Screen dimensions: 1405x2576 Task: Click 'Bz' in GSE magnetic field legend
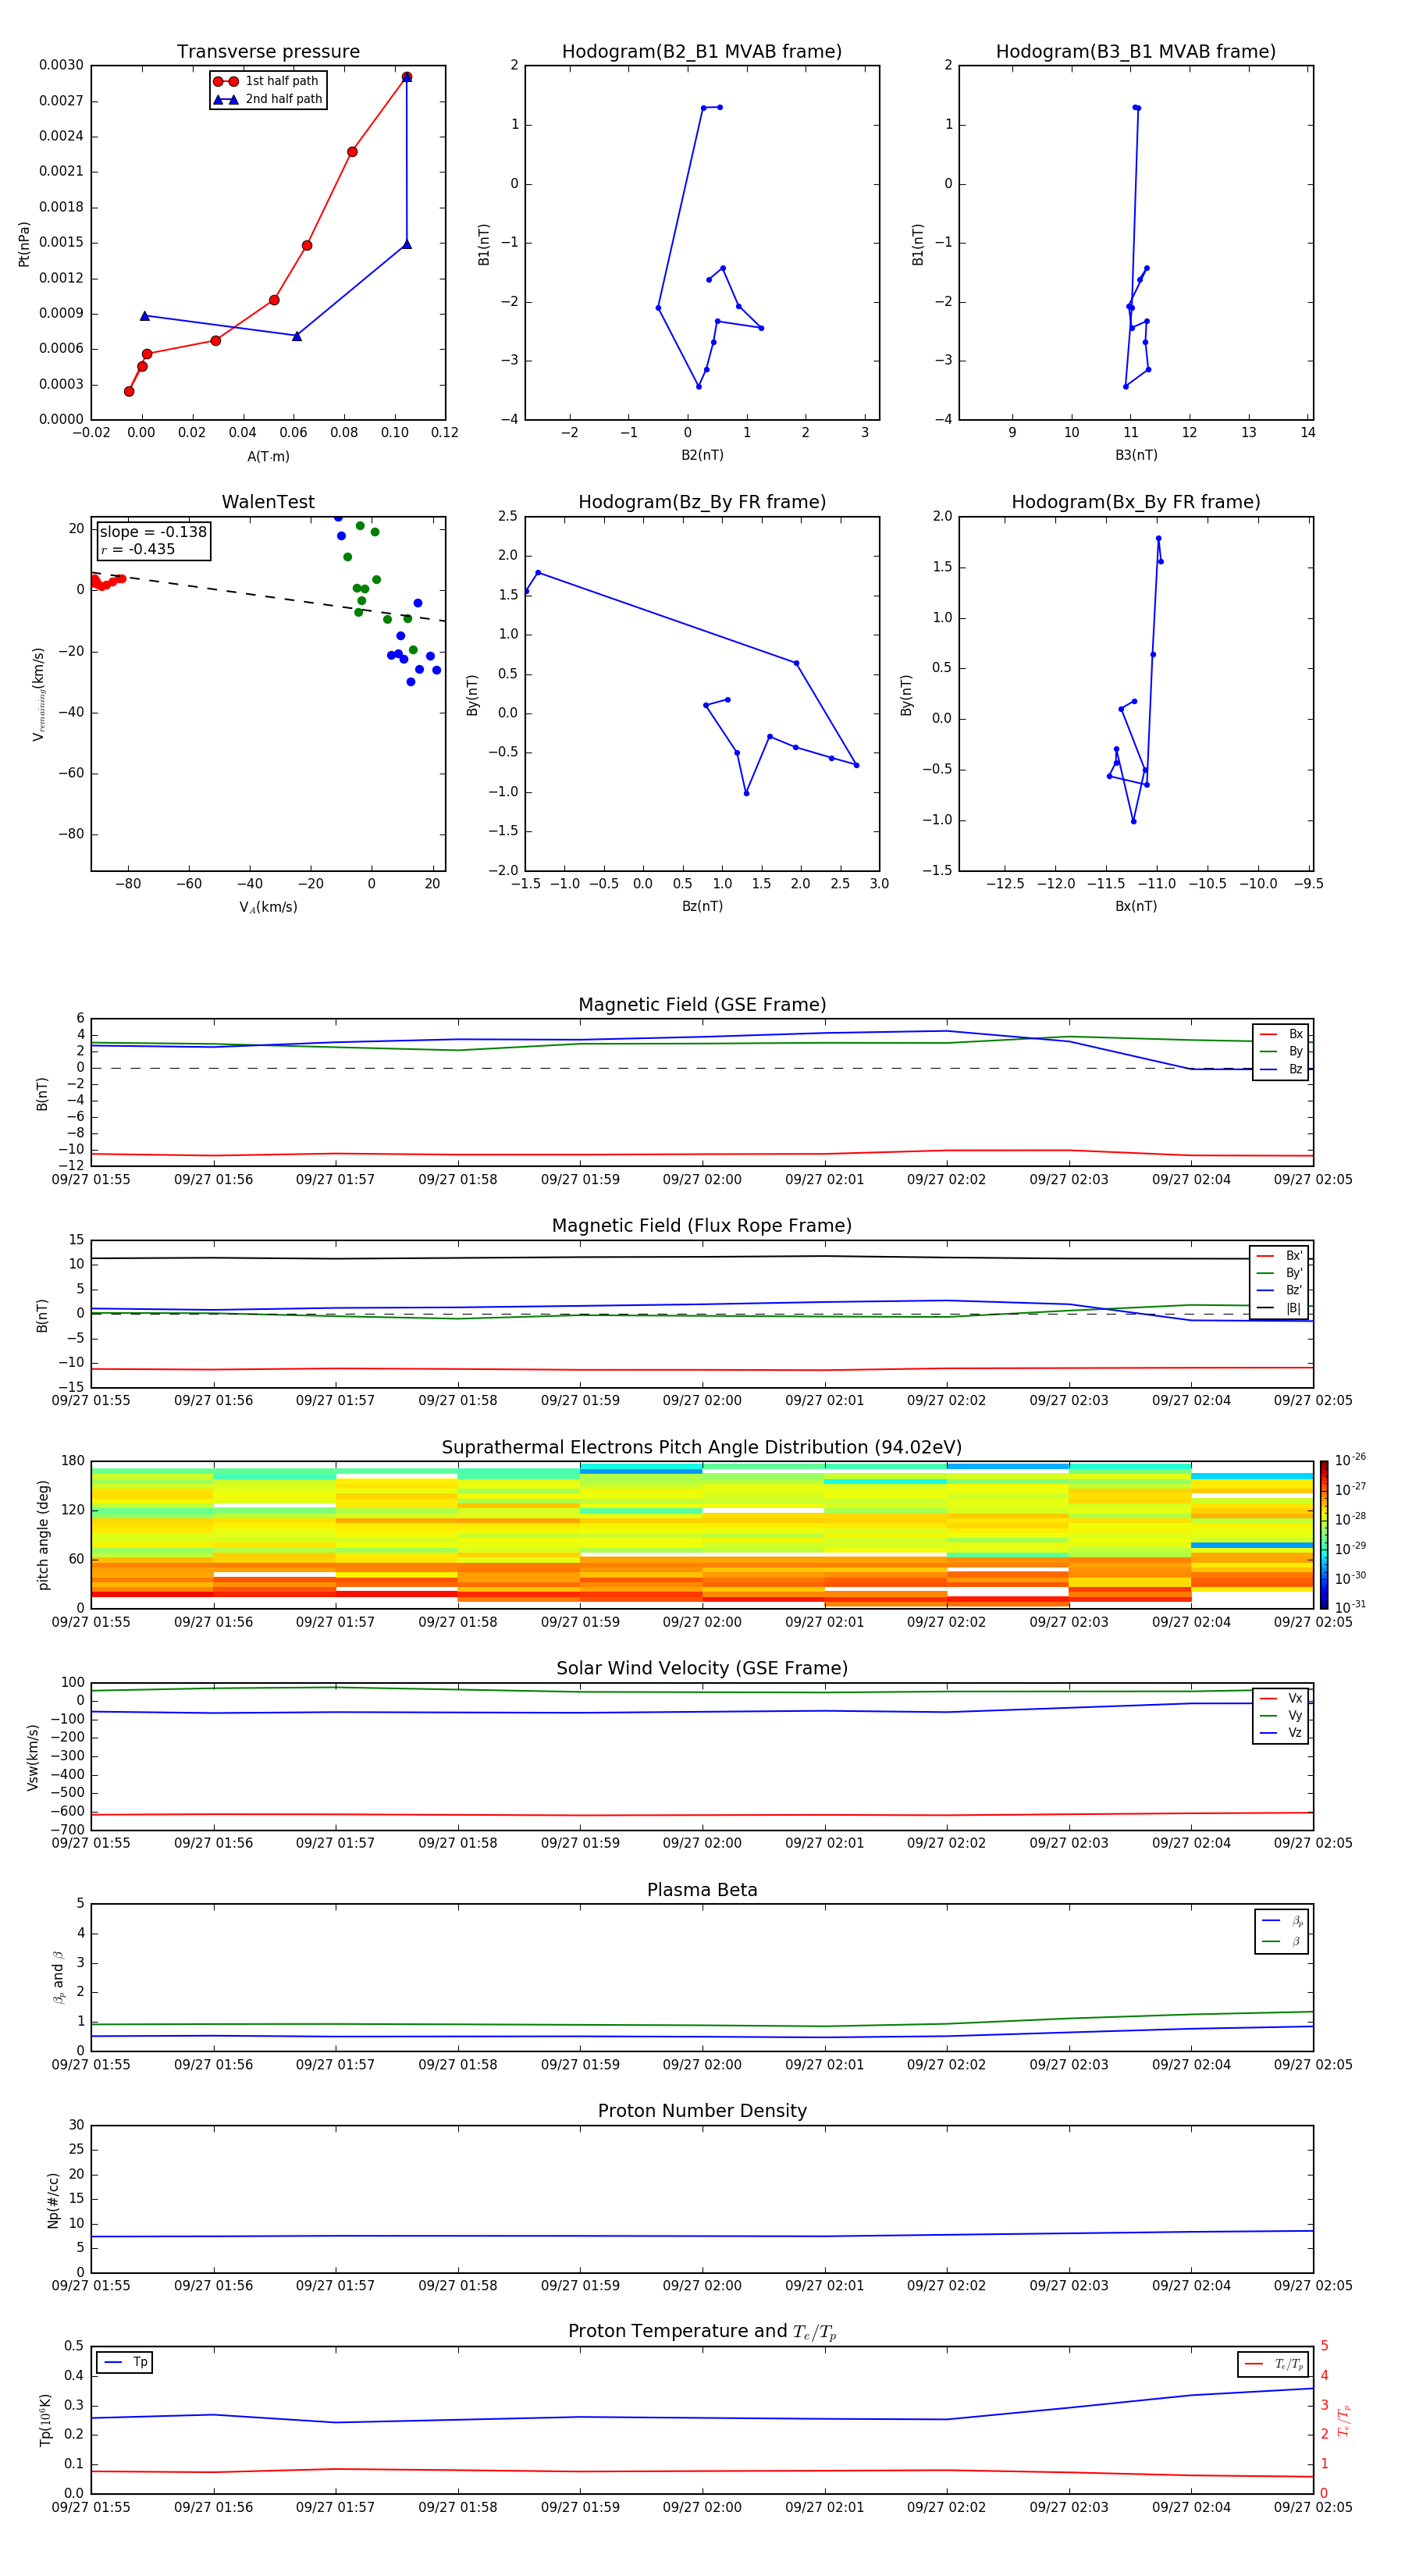1281,1069
